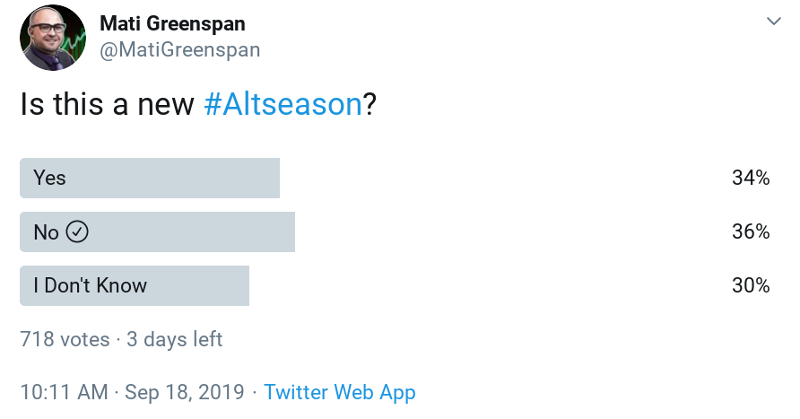This screenshot has width=800, height=419.
Task: Click the 718 votes count
Action: click(x=65, y=339)
